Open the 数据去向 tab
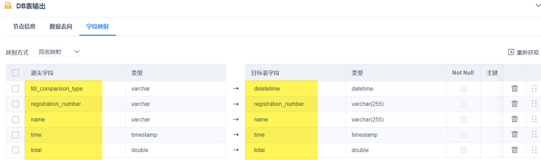 click(x=61, y=27)
